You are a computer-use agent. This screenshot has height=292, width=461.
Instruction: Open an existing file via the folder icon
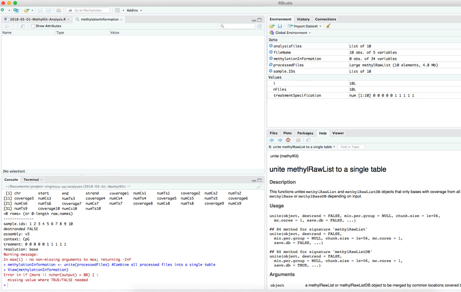(25, 10)
